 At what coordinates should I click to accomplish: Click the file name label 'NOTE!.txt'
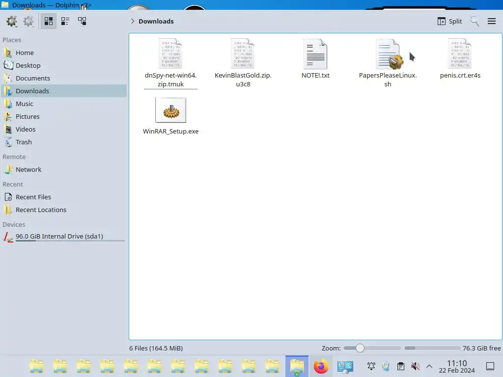tap(315, 75)
